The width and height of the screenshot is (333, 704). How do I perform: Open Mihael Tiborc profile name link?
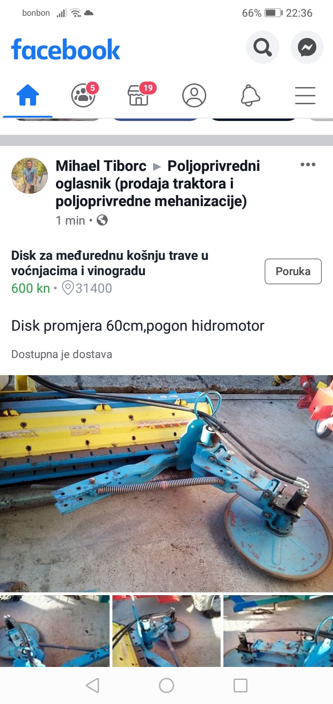pyautogui.click(x=101, y=165)
